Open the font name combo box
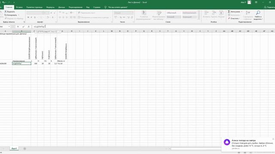The image size is (275, 154). pos(35,13)
